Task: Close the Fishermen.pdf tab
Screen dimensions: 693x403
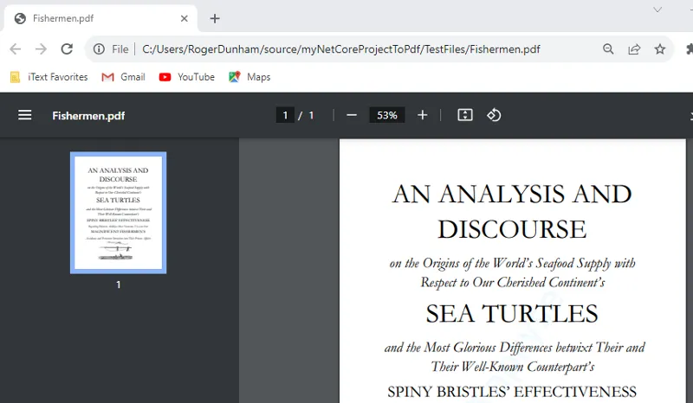Action: (185, 18)
